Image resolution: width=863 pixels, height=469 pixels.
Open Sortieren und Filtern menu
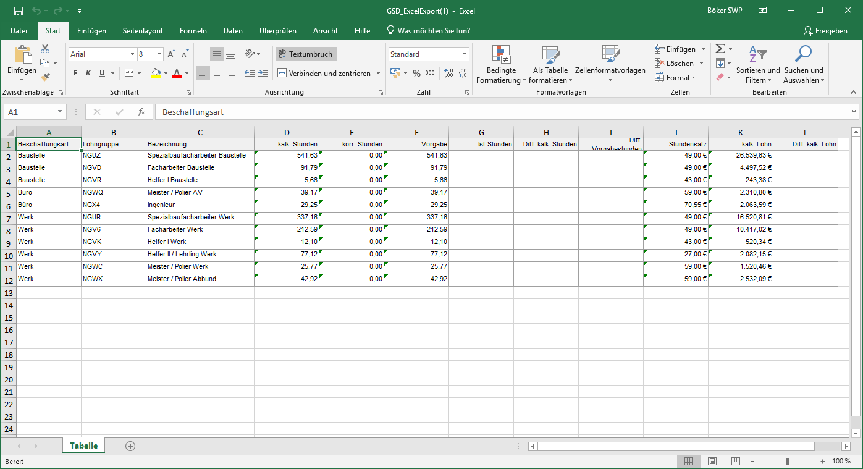click(x=758, y=65)
